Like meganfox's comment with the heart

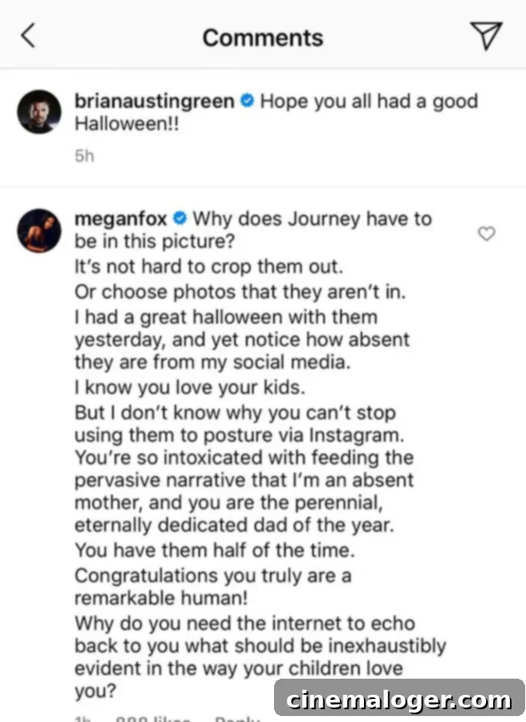487,234
